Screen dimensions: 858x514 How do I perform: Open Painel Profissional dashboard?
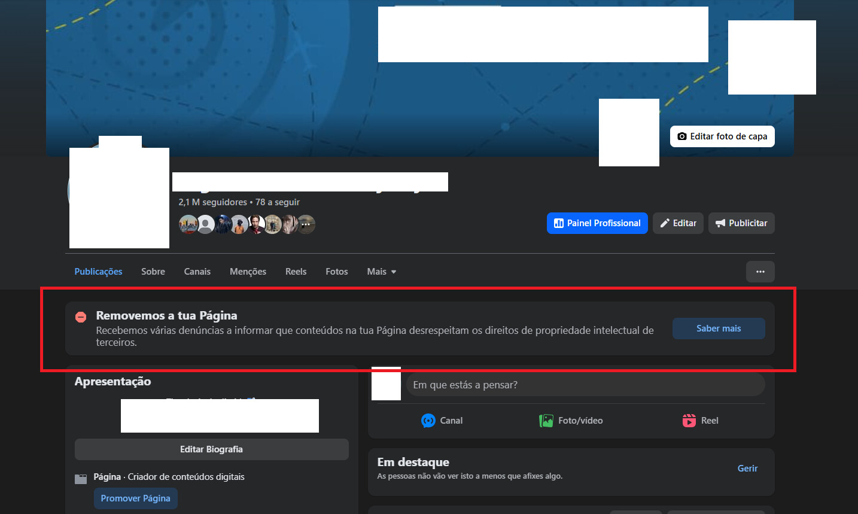point(597,223)
